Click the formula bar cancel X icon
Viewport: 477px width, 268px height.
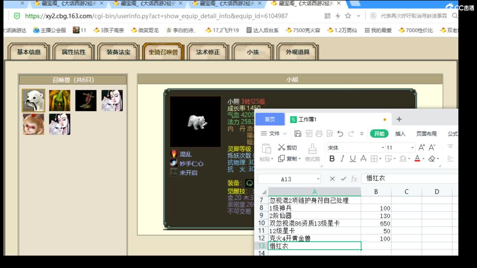click(x=332, y=179)
